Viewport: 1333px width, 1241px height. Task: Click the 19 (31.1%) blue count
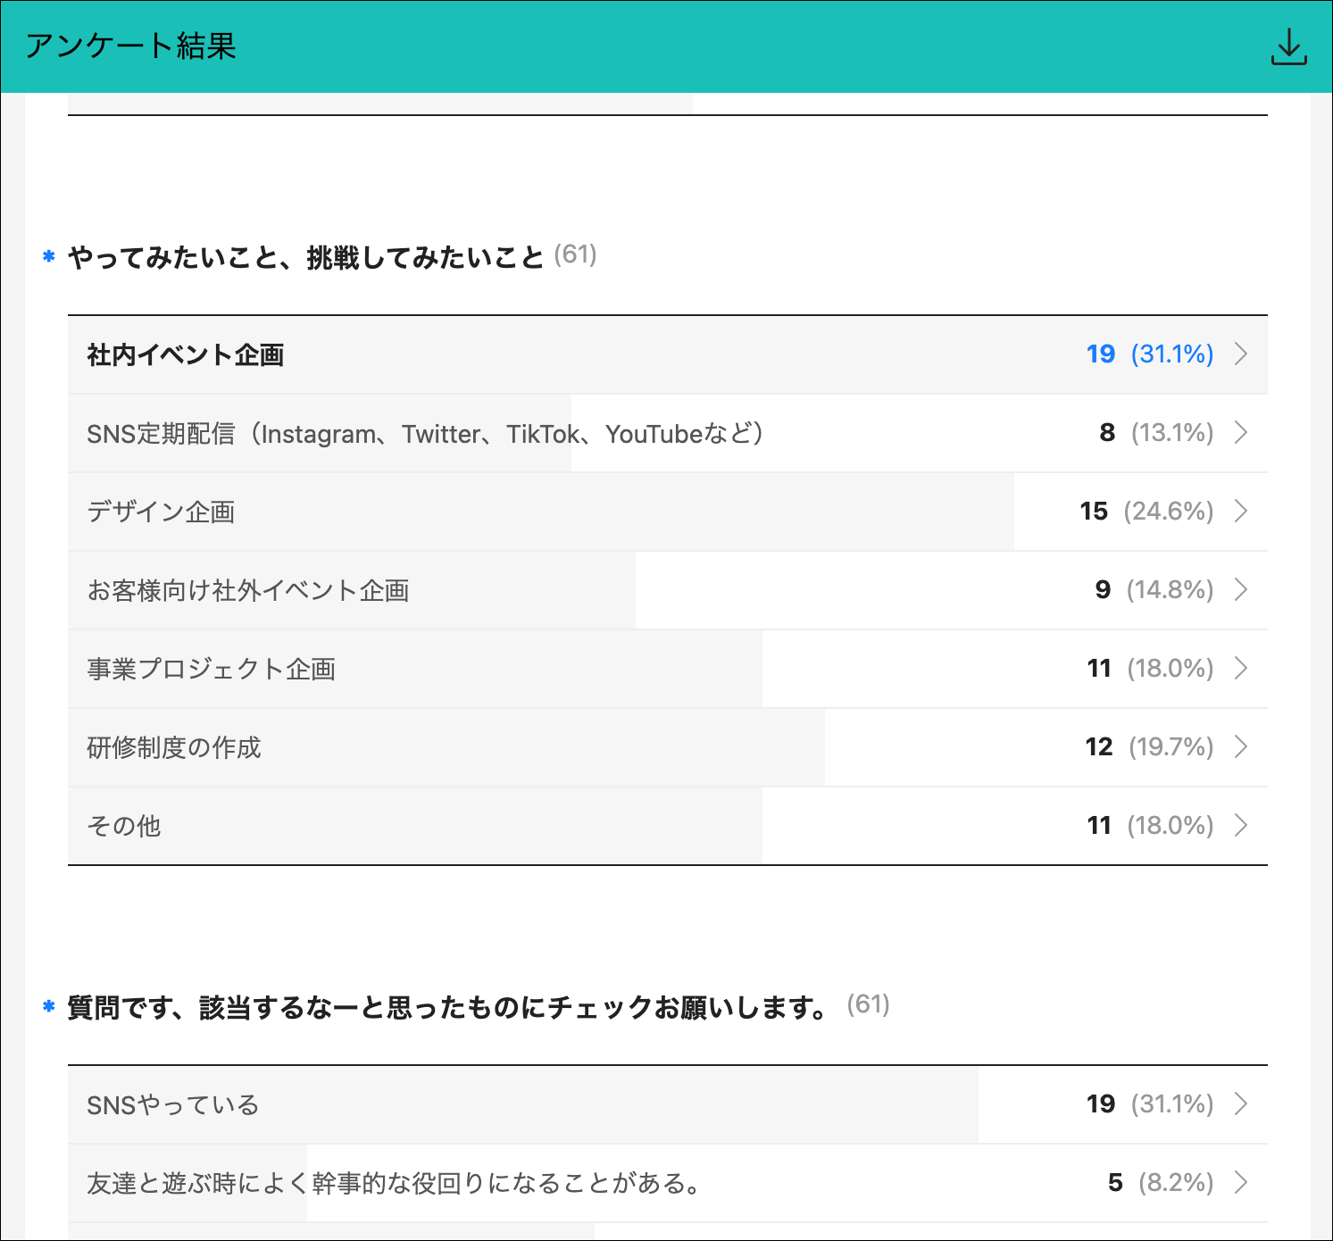click(x=1149, y=354)
